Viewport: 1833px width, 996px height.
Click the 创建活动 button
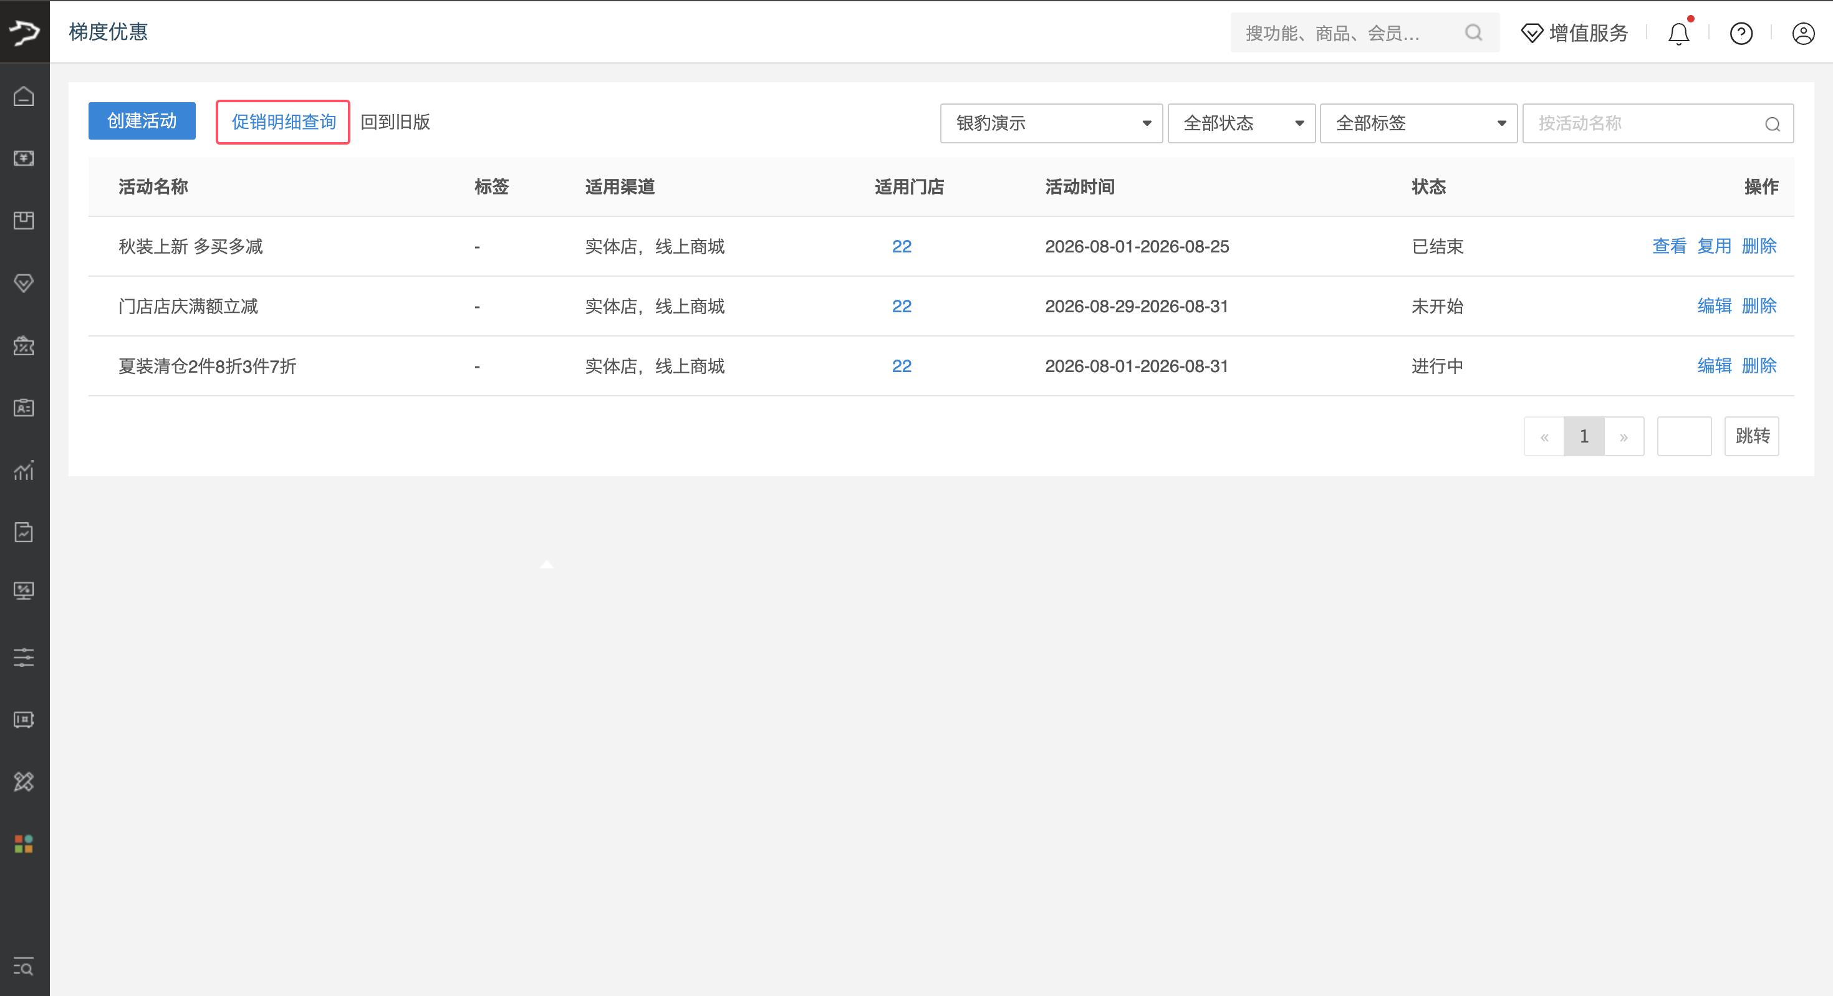click(142, 121)
